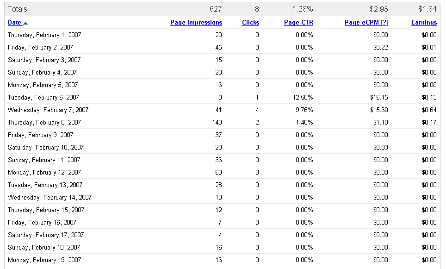Click the Monday, February 19, 2007 date
The height and width of the screenshot is (269, 446).
coord(44,260)
